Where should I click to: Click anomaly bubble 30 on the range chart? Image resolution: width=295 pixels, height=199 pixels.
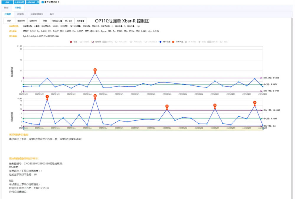point(255,102)
